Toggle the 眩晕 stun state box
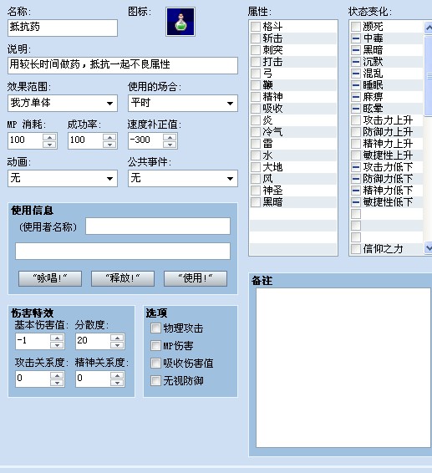432x473 pixels. 356,109
